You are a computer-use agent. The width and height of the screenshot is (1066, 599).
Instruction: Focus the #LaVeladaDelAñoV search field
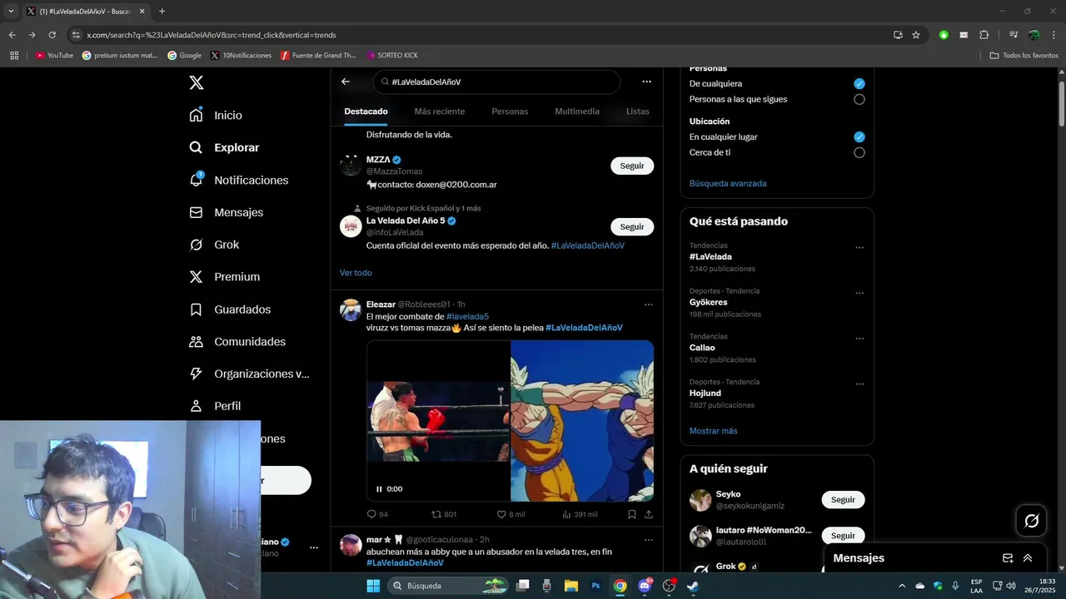pos(496,82)
